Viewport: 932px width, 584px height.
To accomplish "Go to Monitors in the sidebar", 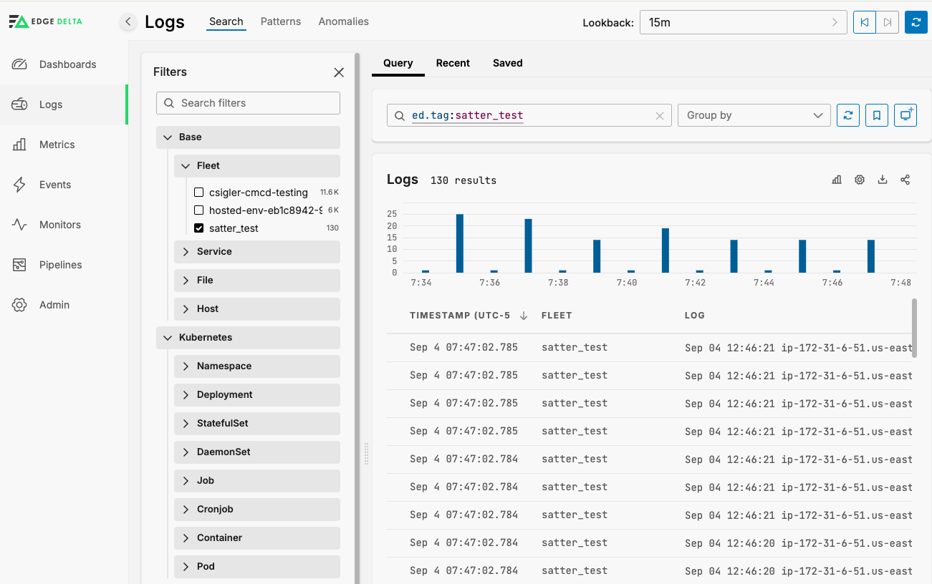I will (59, 225).
